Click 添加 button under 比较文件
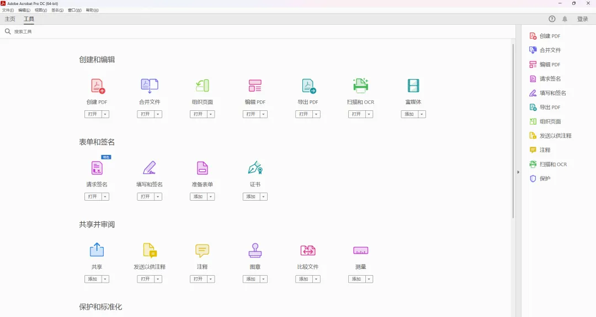The image size is (596, 317). (304, 279)
